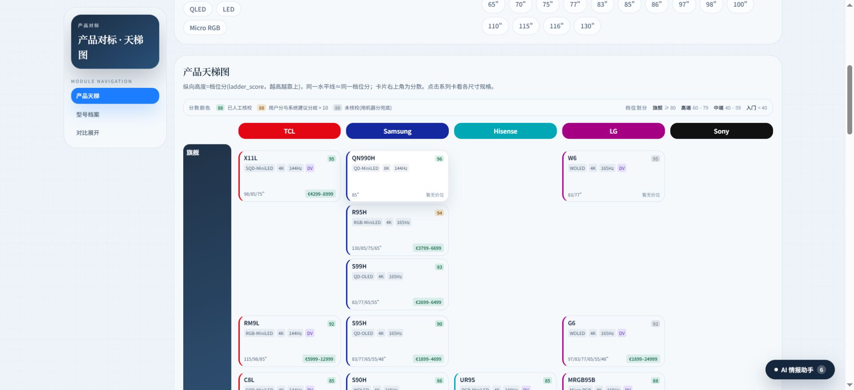Toggle the 85" size filter chip
The width and height of the screenshot is (854, 390).
coord(629,5)
